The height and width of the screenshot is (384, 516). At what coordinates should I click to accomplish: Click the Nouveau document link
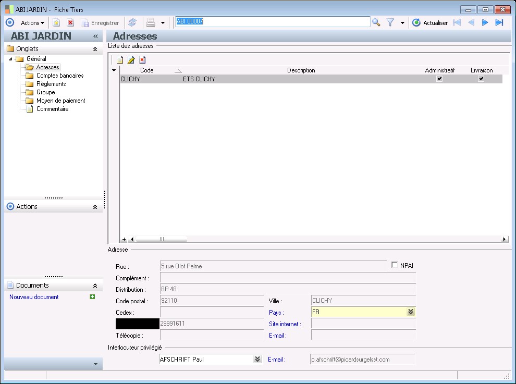[34, 297]
